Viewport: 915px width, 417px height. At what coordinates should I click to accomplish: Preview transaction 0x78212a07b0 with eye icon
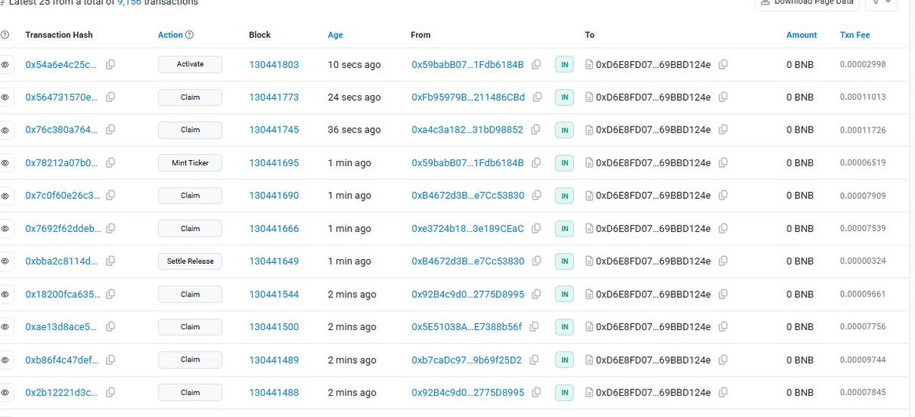[x=5, y=162]
